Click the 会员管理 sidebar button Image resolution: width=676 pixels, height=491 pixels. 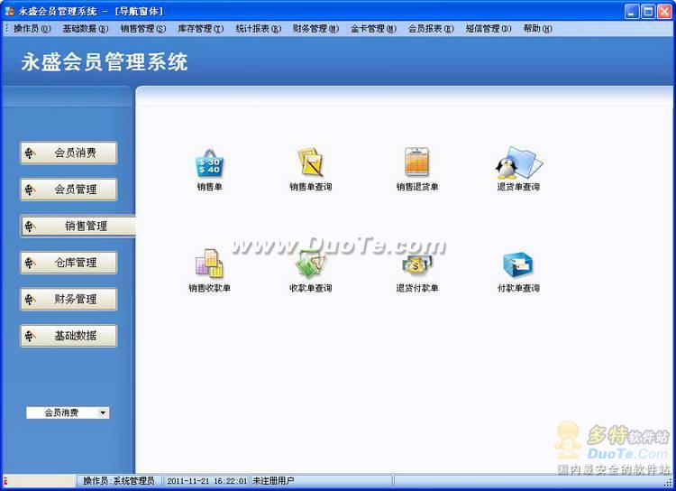(69, 190)
